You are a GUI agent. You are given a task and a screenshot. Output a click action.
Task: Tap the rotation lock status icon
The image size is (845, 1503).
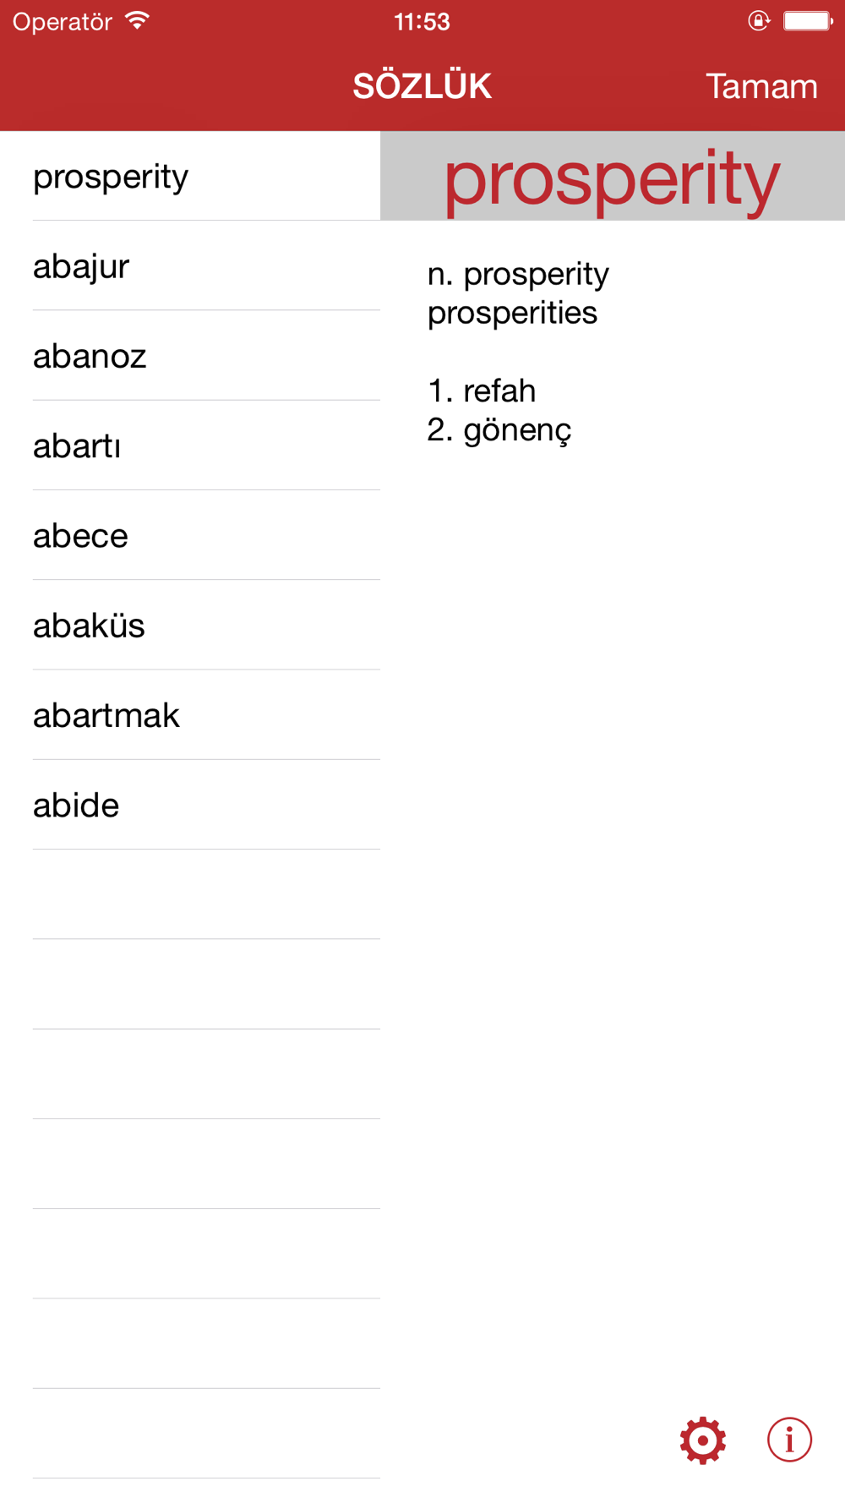(x=758, y=20)
